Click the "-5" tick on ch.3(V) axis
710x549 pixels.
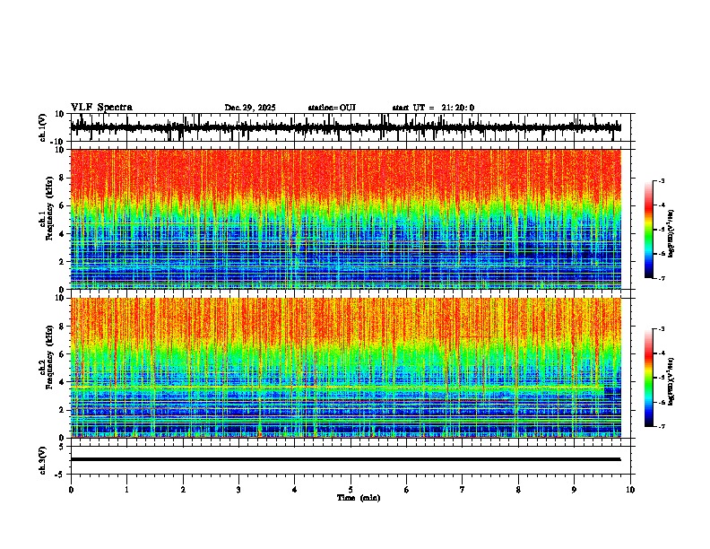(61, 475)
